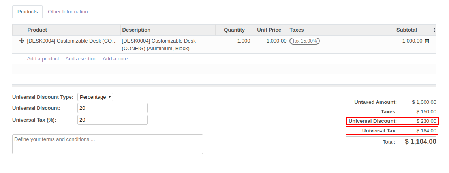Viewport: 449px width, 173px height.
Task: Focus the Universal Discount input field
Action: point(113,108)
